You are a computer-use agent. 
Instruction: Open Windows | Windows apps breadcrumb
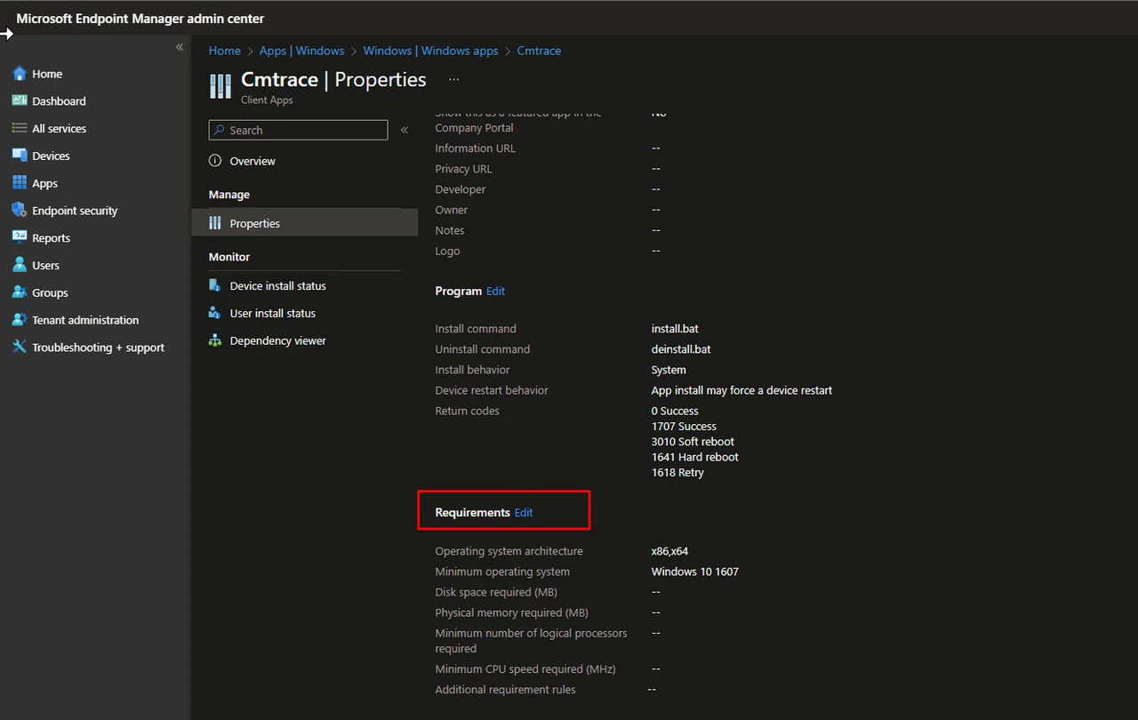pos(431,51)
